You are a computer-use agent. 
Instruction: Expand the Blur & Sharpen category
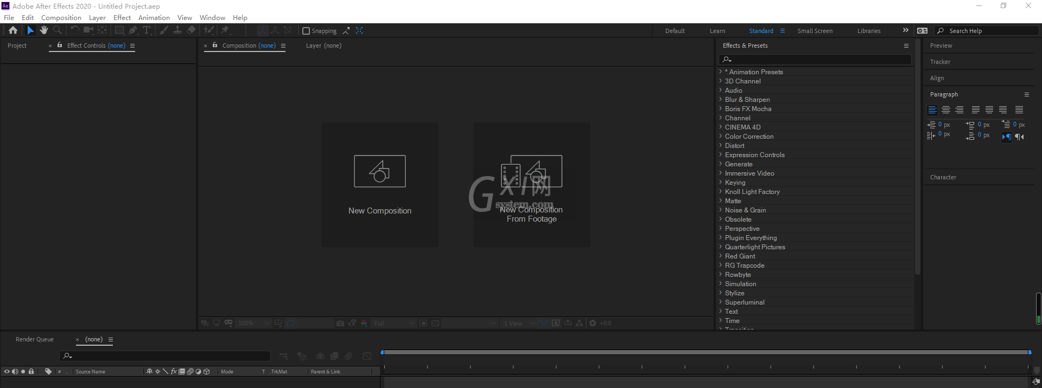click(721, 99)
